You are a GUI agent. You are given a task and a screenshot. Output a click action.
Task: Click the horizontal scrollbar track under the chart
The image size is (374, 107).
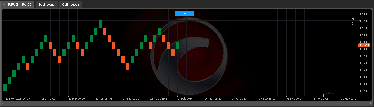point(187,103)
